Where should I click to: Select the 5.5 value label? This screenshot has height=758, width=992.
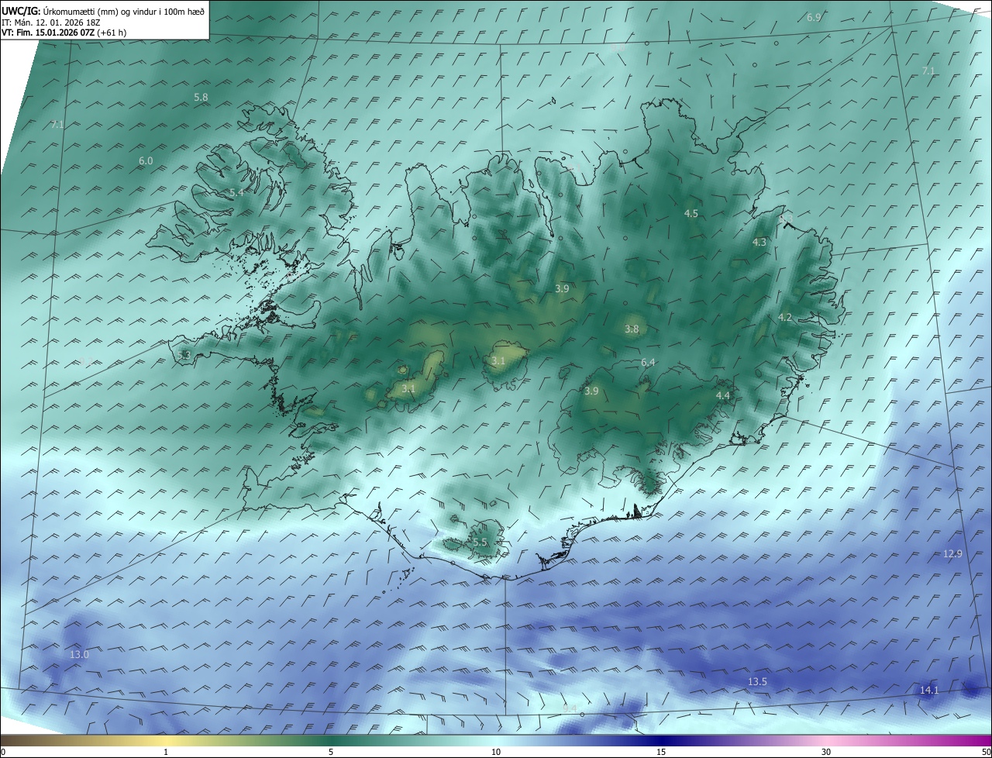(x=480, y=543)
